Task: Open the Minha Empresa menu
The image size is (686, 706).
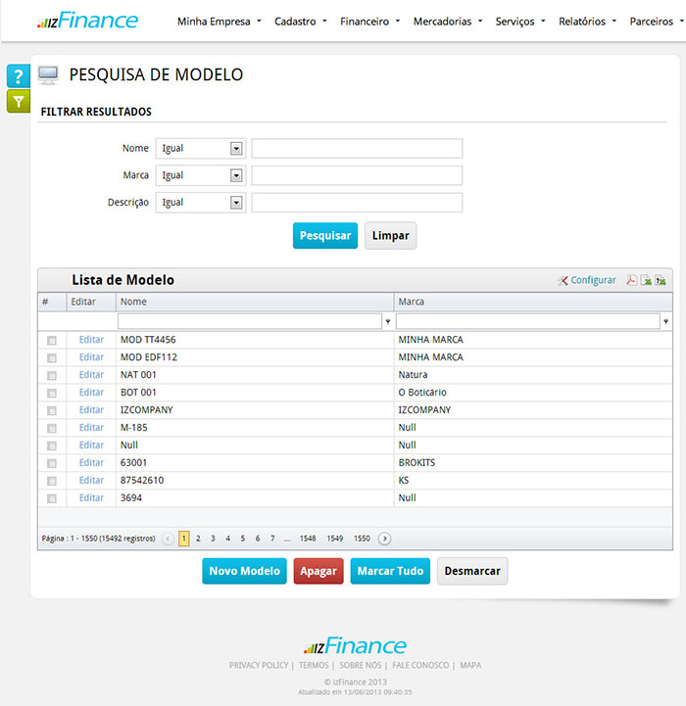Action: coord(220,22)
